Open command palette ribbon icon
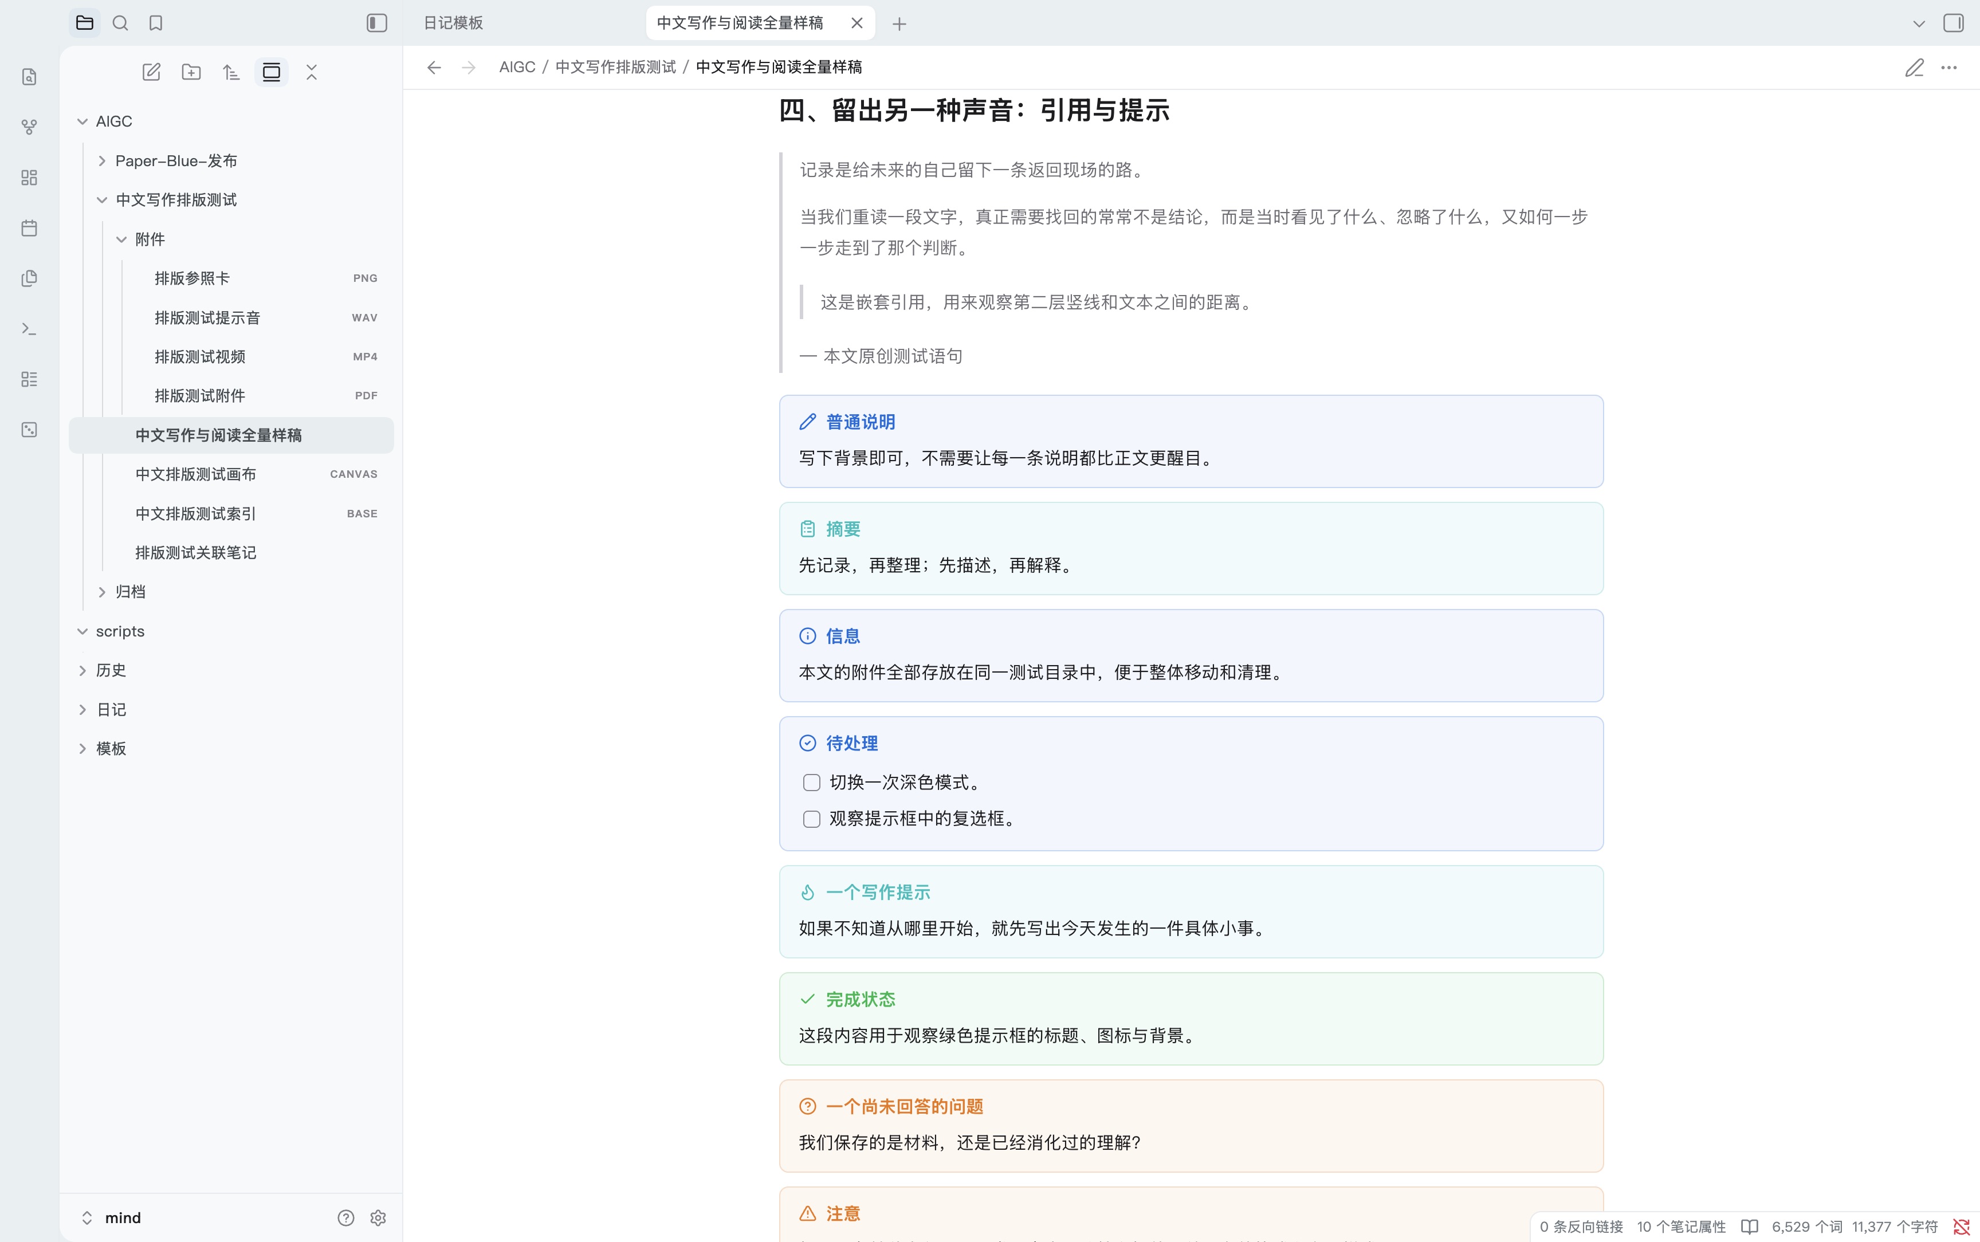The image size is (1980, 1242). pyautogui.click(x=30, y=329)
